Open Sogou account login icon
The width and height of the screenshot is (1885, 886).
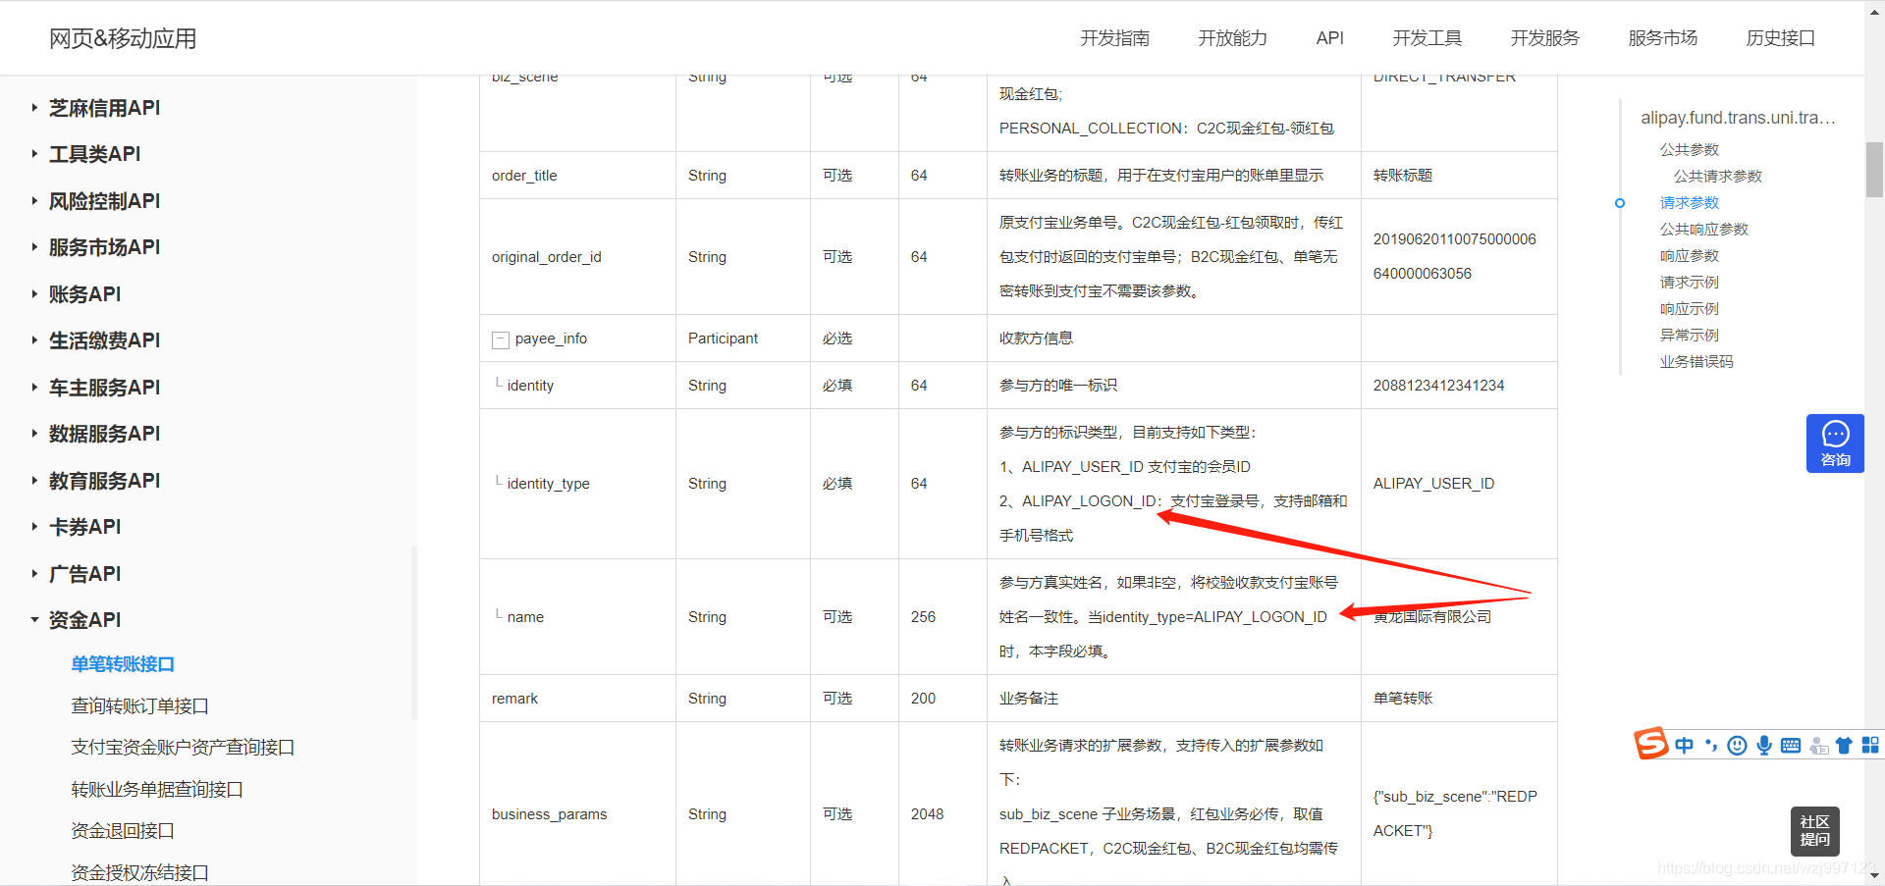1818,746
